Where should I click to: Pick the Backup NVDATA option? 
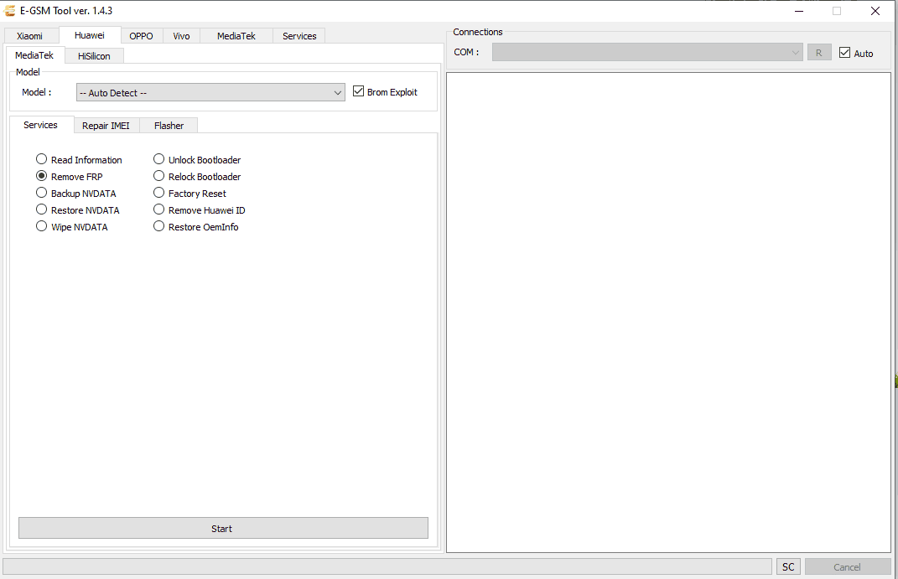(x=75, y=194)
